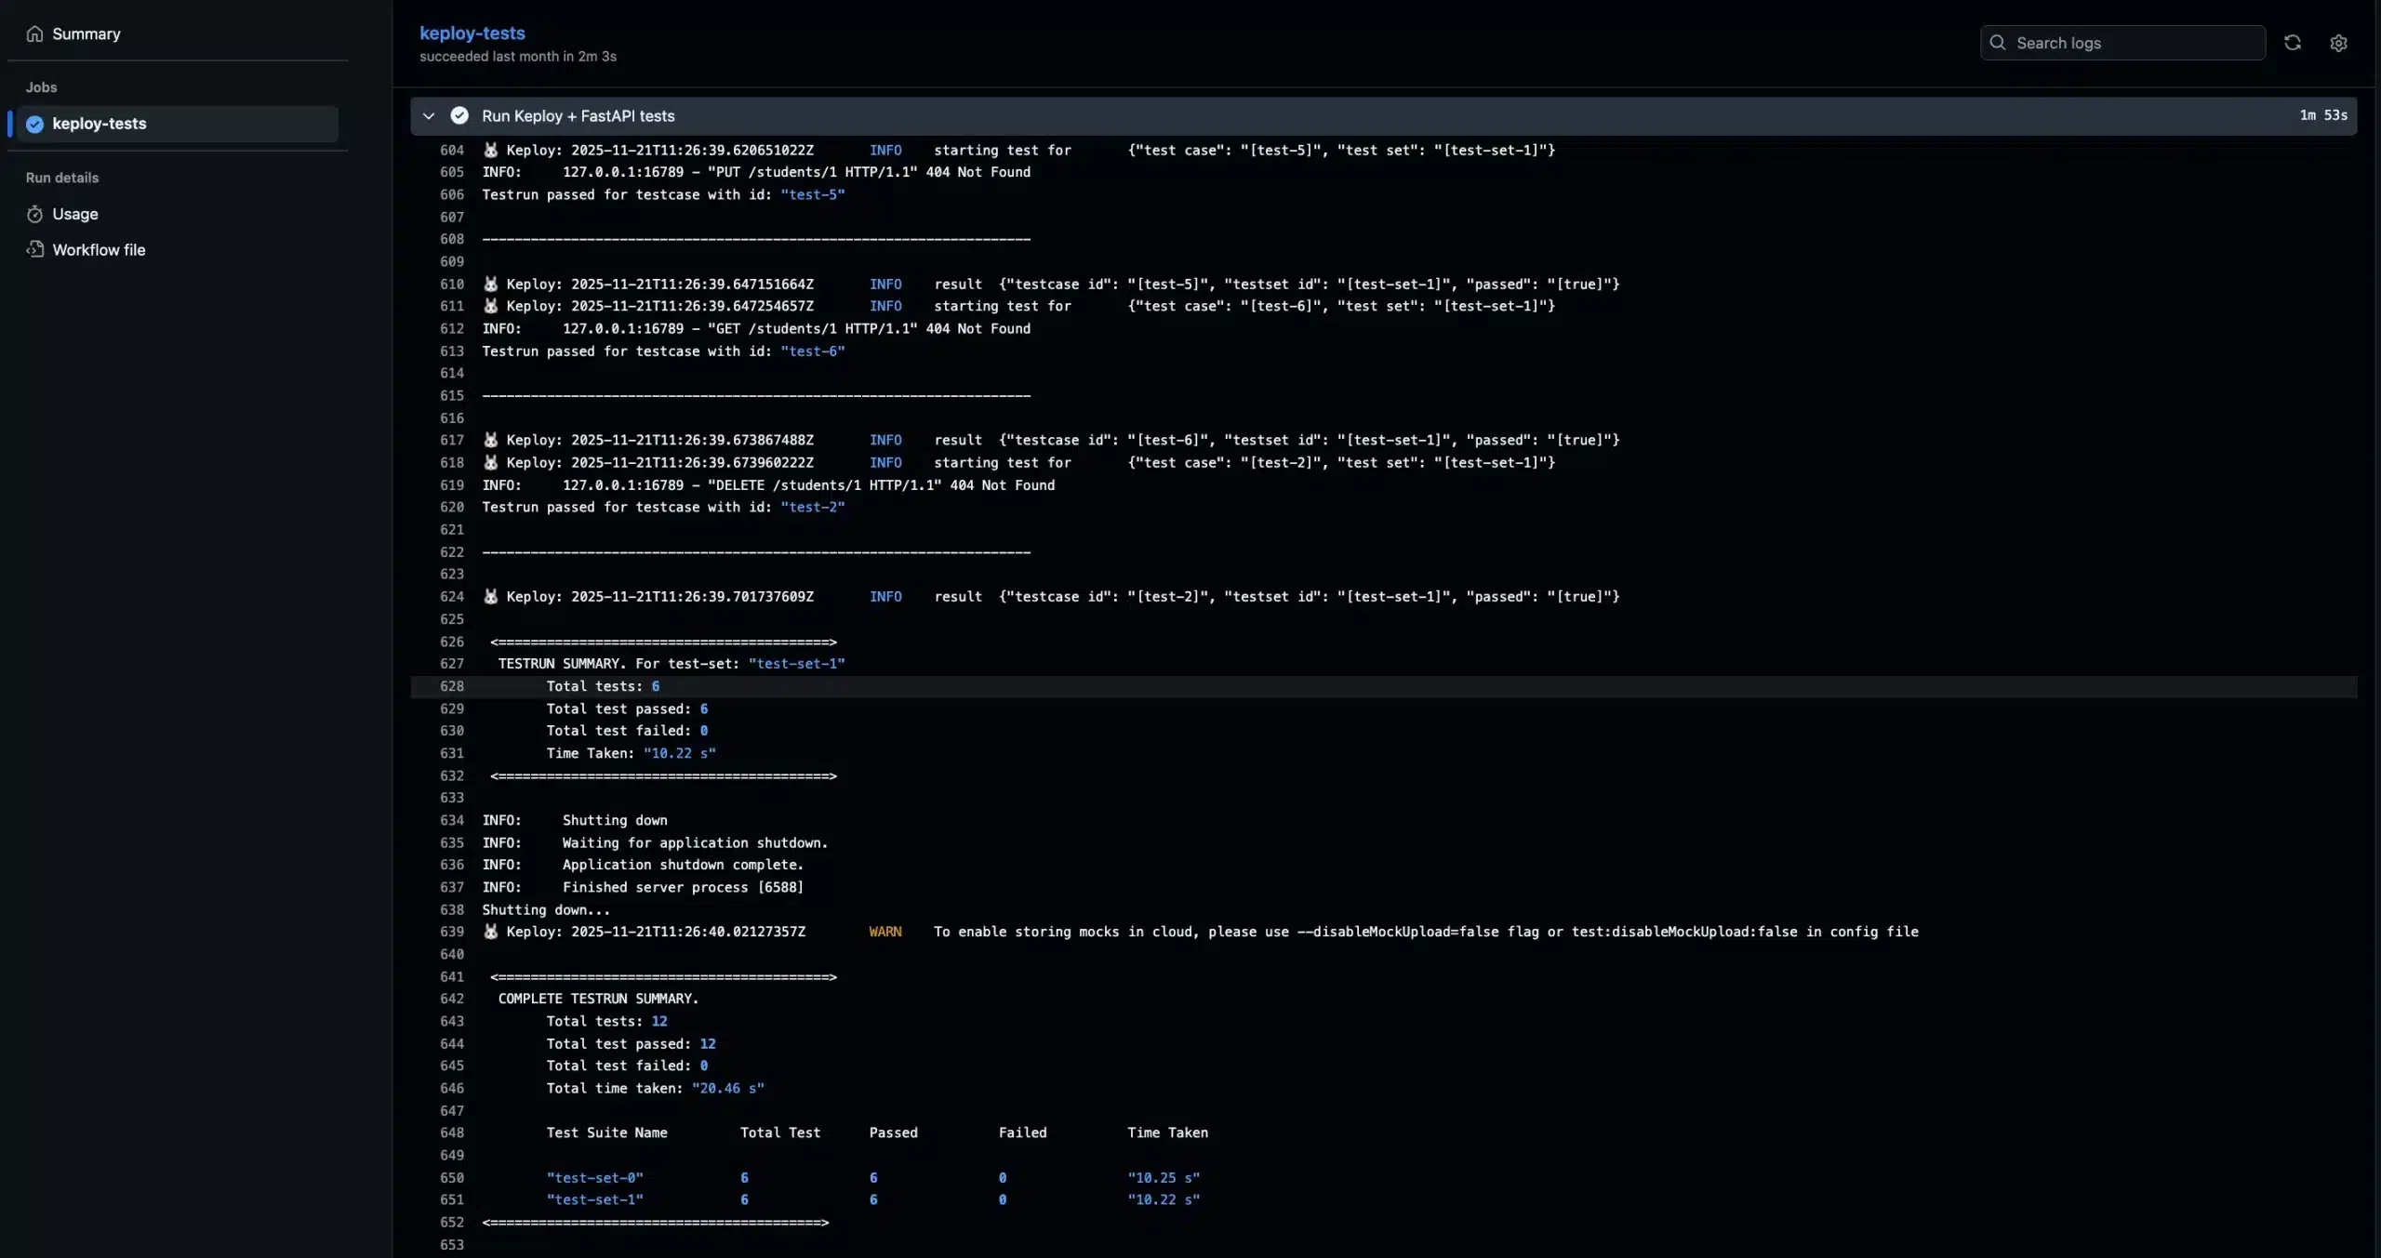Viewport: 2381px width, 1258px height.
Task: Click success check icon on Run Keploy step
Action: [x=459, y=115]
